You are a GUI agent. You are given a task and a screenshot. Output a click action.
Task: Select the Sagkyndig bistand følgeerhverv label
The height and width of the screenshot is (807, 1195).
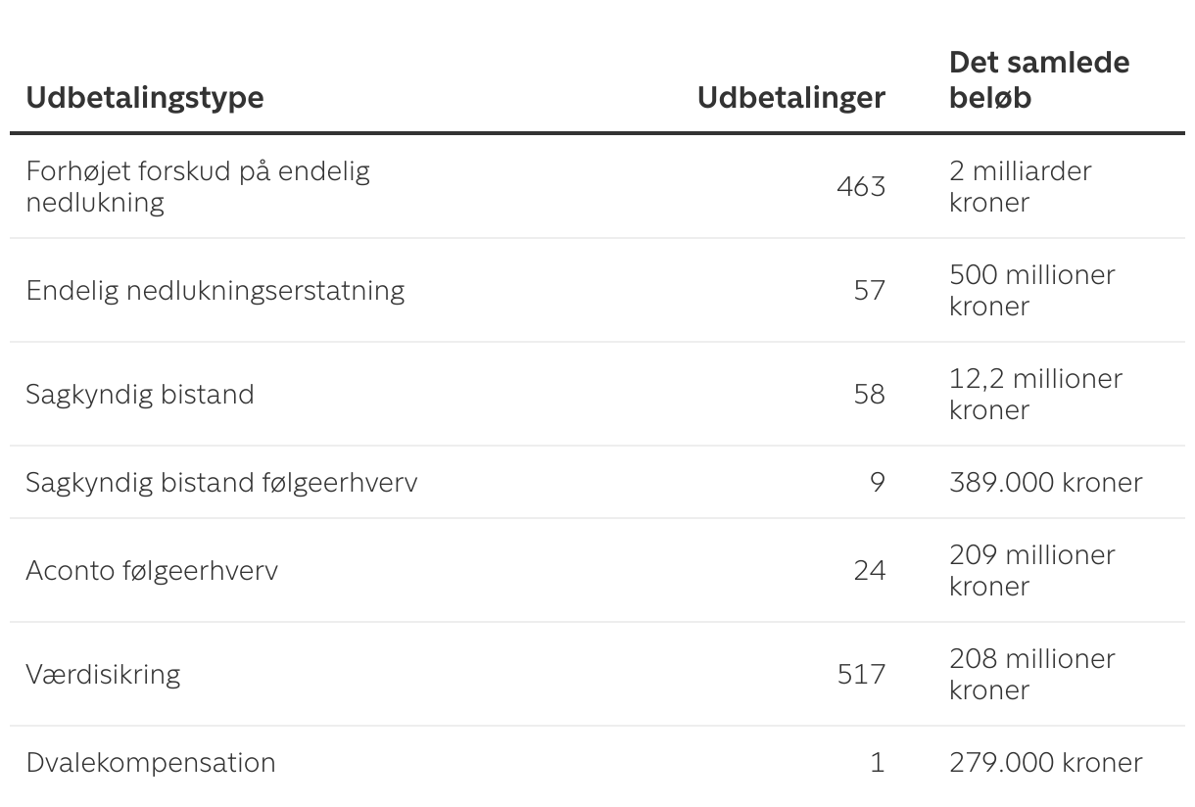pyautogui.click(x=221, y=482)
